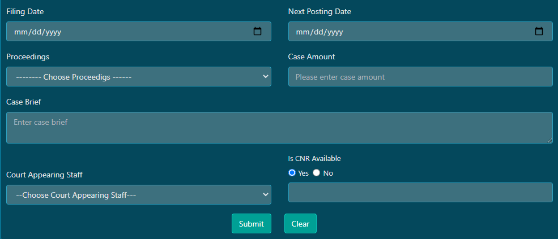Clear the form with Clear button
The image size is (558, 239).
[300, 224]
